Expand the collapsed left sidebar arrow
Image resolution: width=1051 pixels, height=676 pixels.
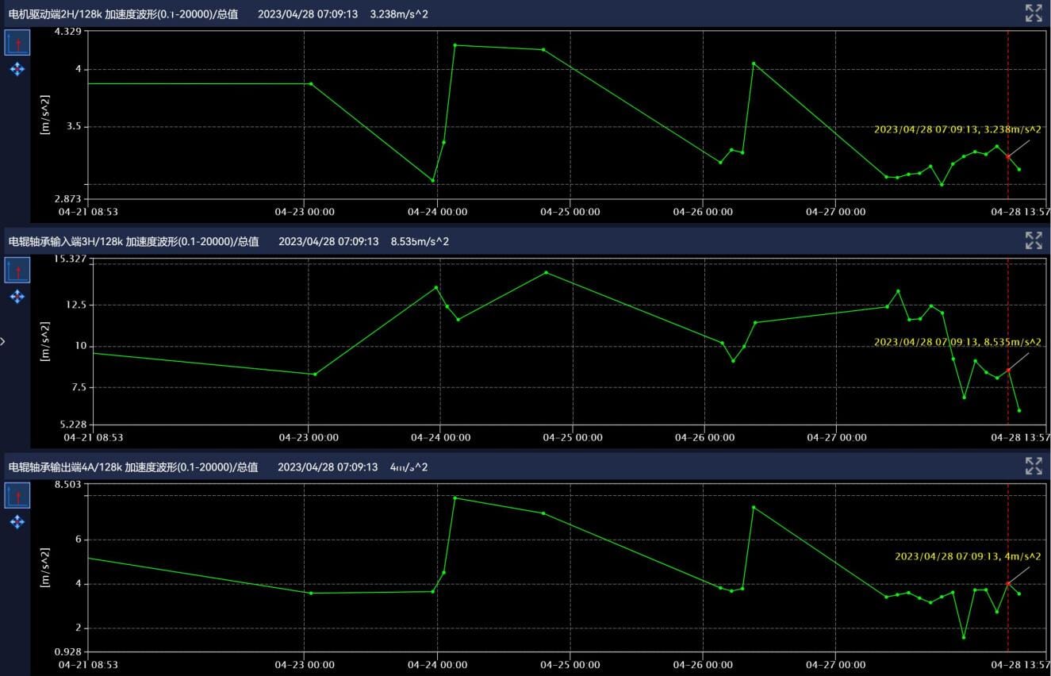click(3, 341)
